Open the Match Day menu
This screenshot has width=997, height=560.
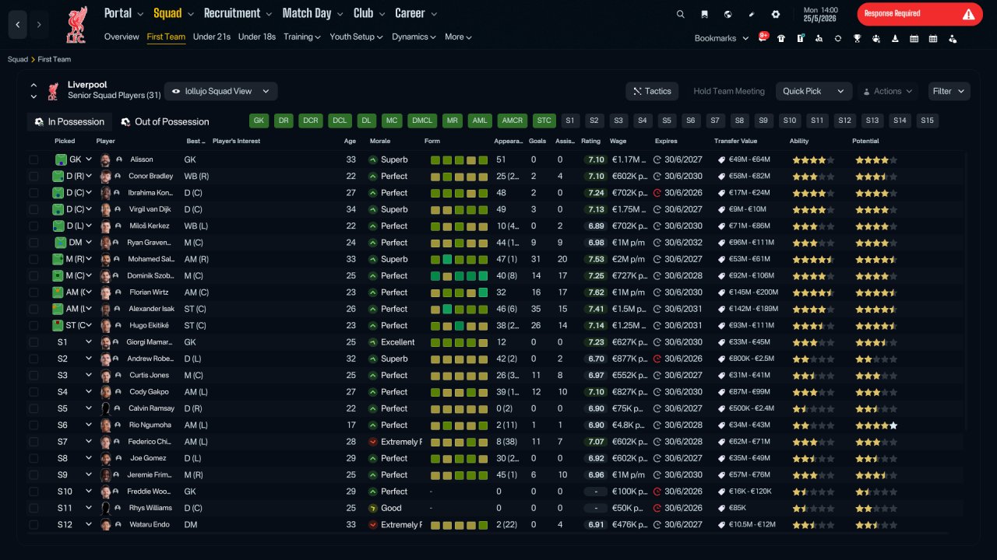coord(312,13)
